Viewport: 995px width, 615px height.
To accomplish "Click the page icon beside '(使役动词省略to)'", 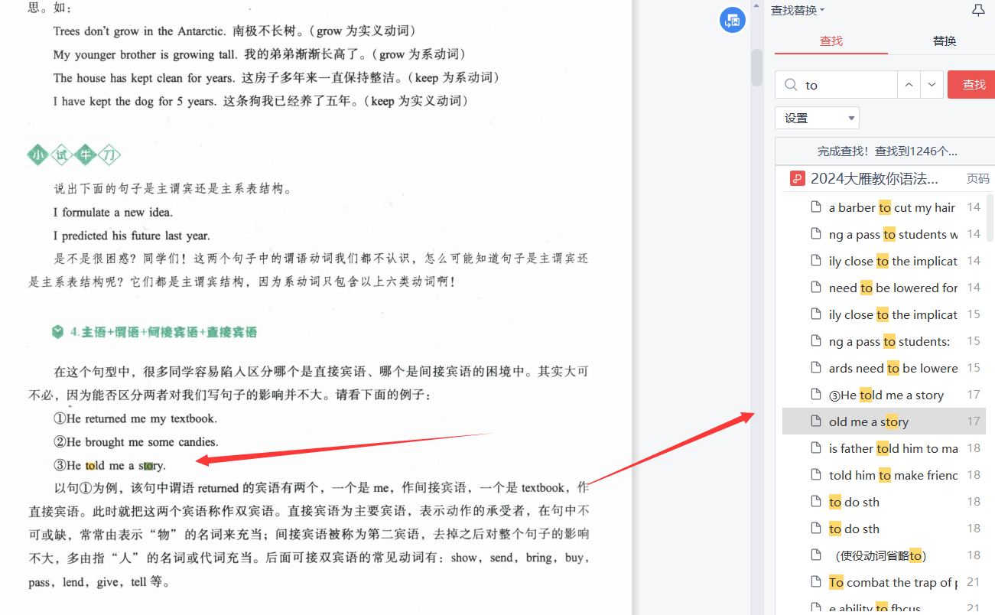I will click(x=816, y=555).
